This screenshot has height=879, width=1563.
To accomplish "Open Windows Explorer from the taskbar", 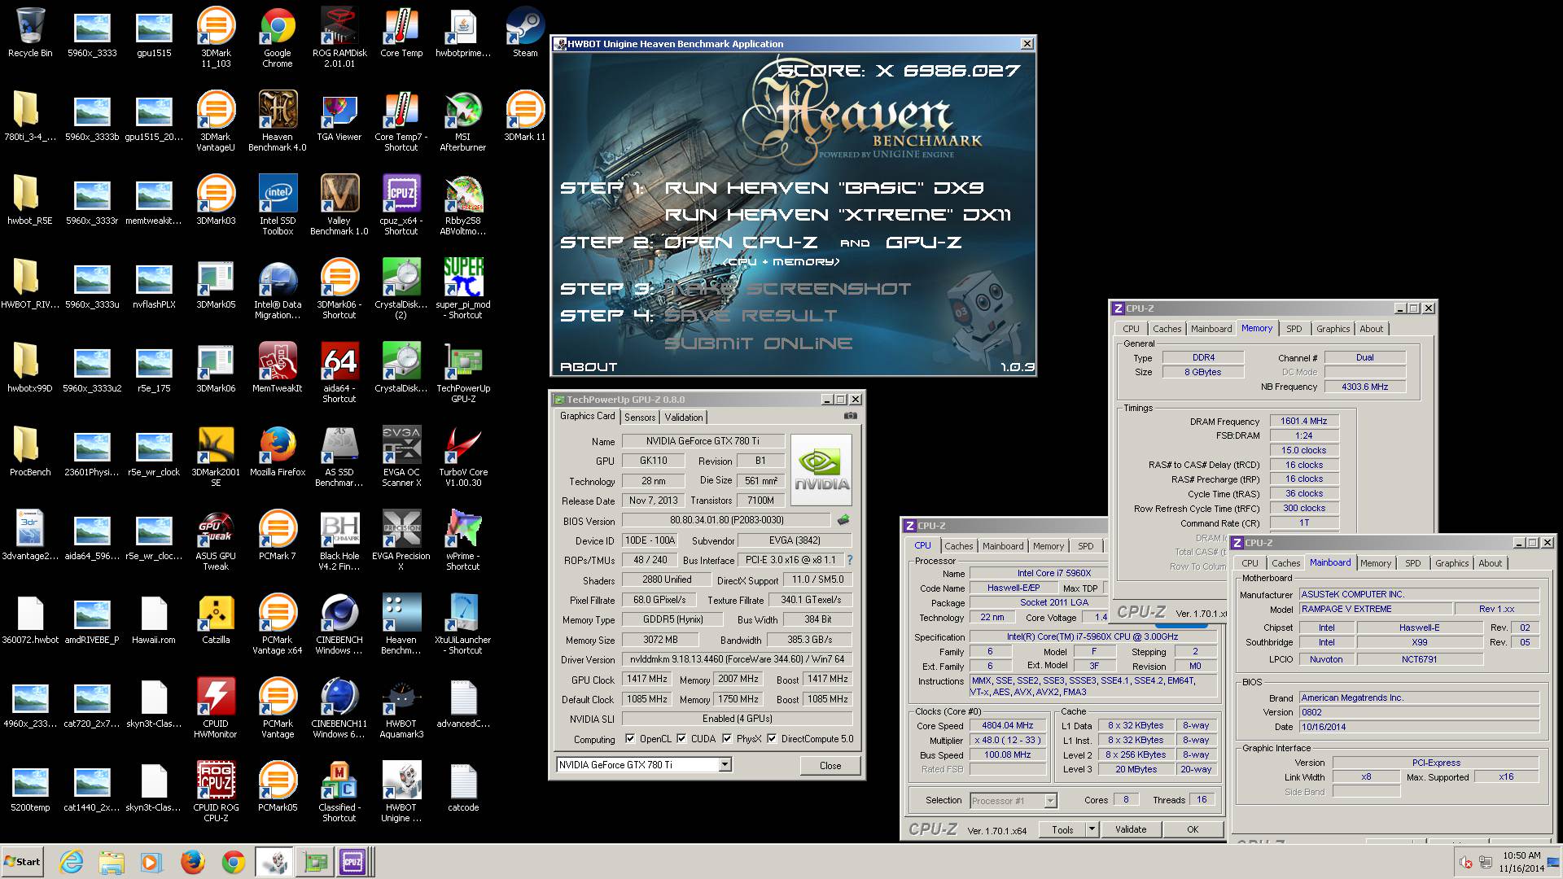I will 112,862.
